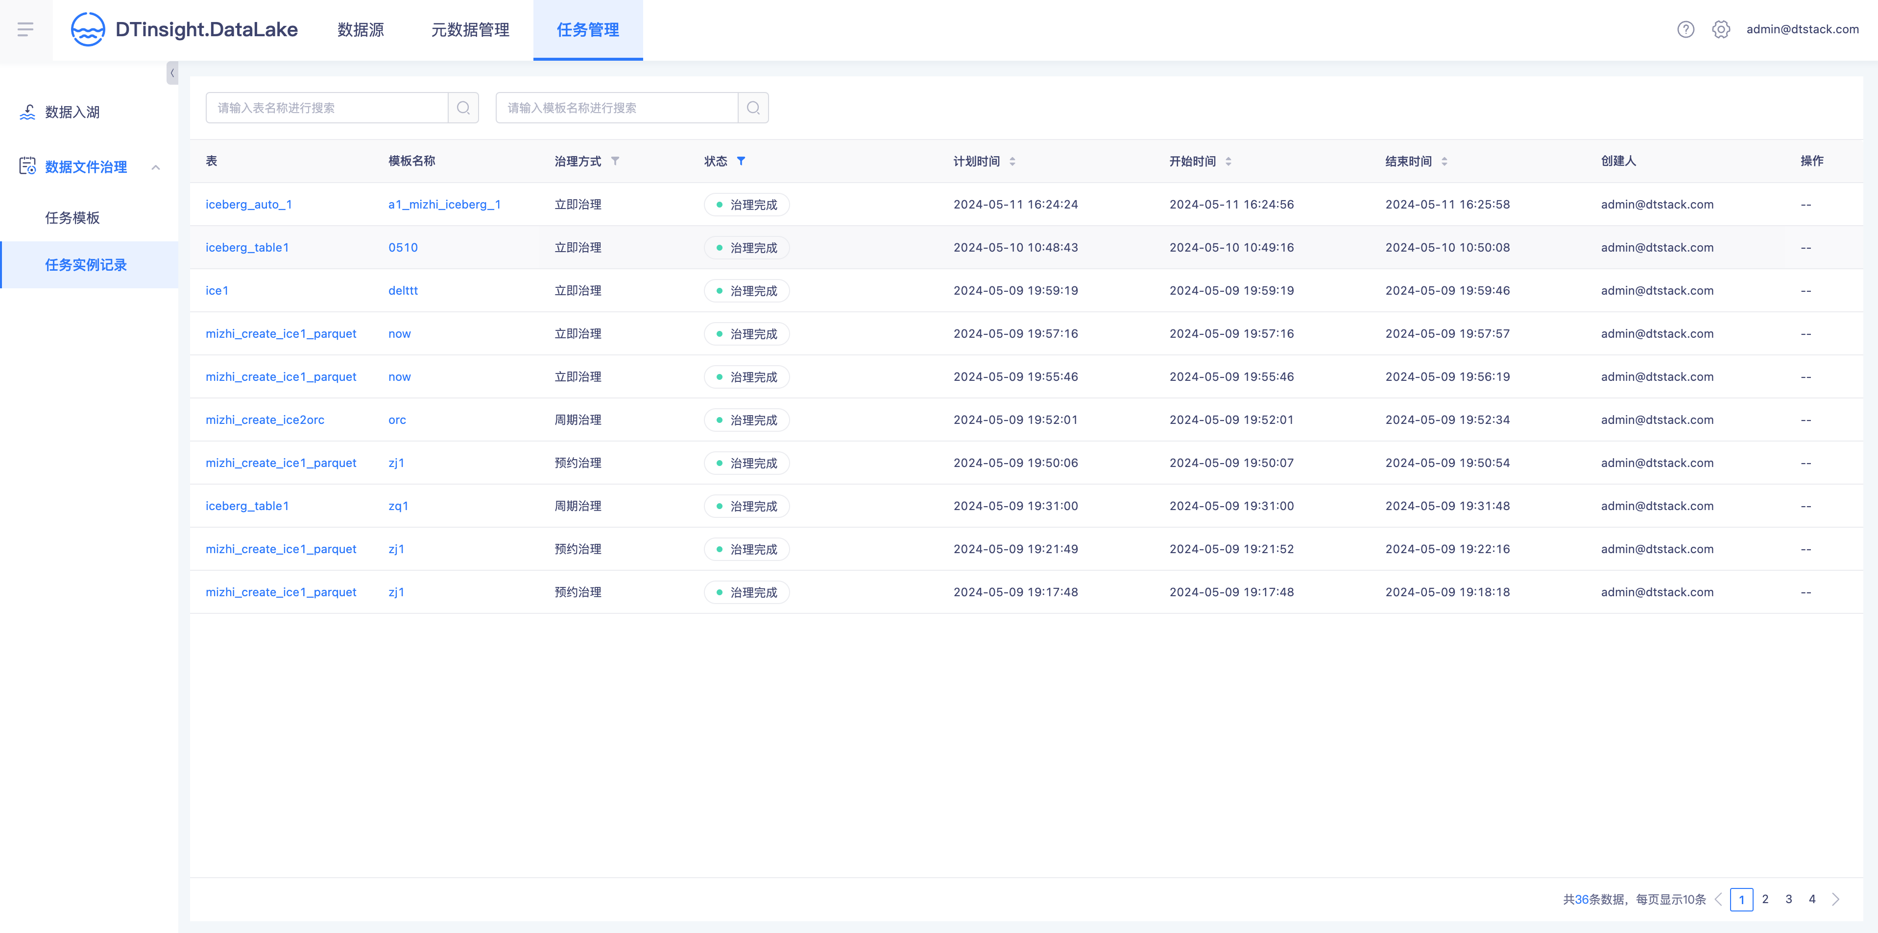Click the table name search magnifier icon

463,108
